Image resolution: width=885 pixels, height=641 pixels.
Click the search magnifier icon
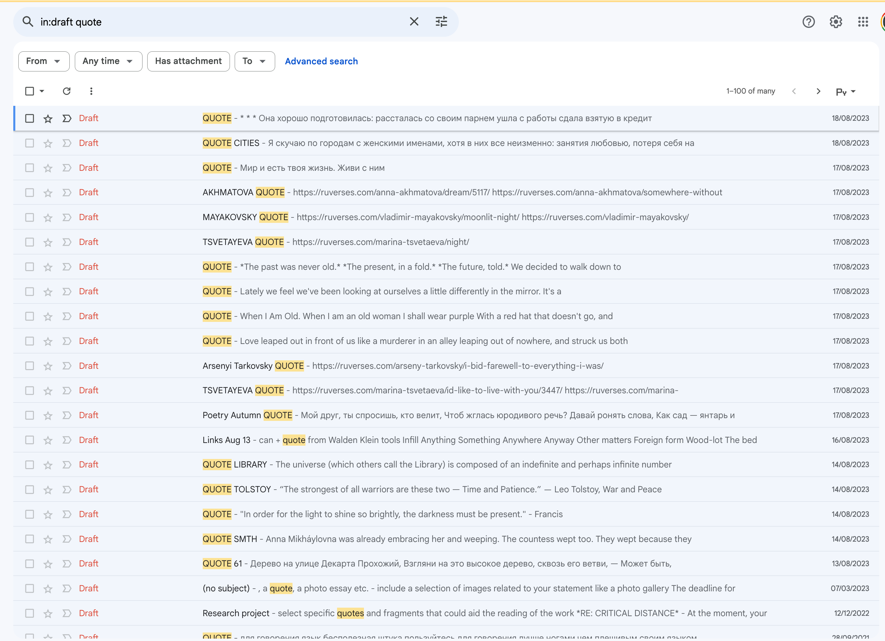(x=27, y=21)
